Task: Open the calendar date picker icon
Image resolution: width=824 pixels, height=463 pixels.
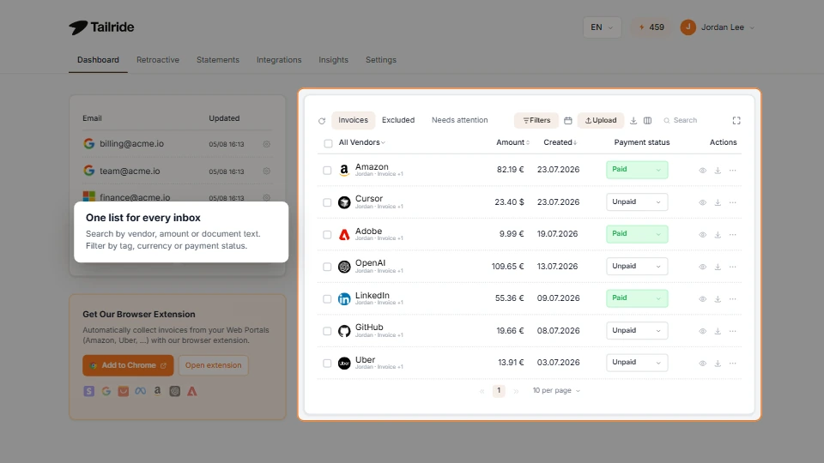Action: [568, 121]
